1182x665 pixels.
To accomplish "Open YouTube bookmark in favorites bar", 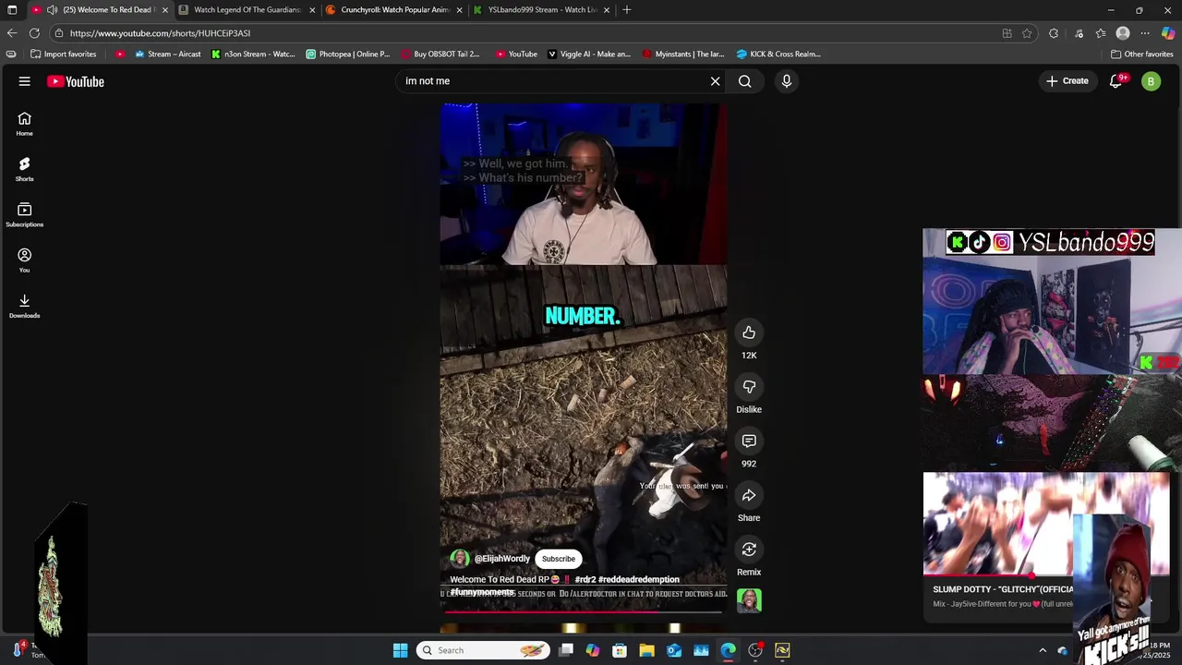I will 516,54.
